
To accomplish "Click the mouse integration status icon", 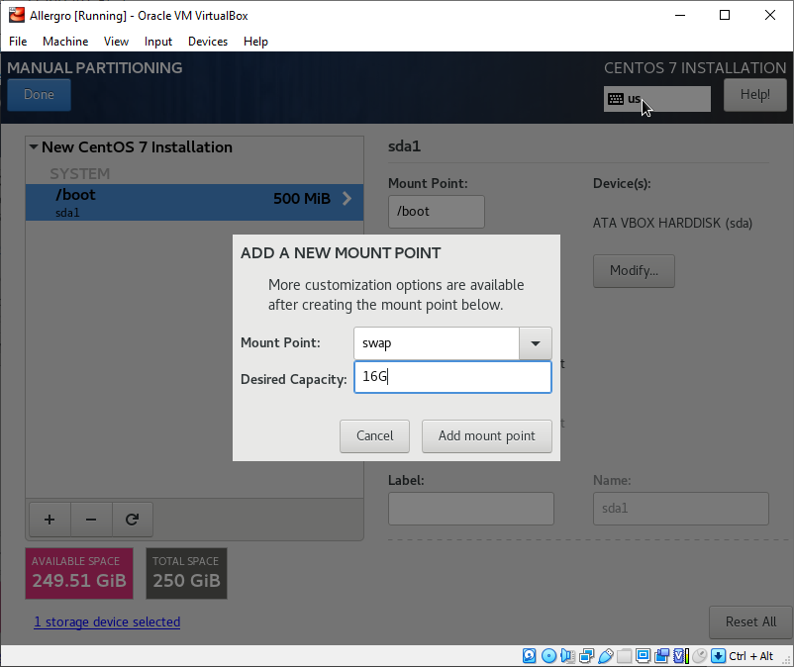I will pyautogui.click(x=699, y=656).
